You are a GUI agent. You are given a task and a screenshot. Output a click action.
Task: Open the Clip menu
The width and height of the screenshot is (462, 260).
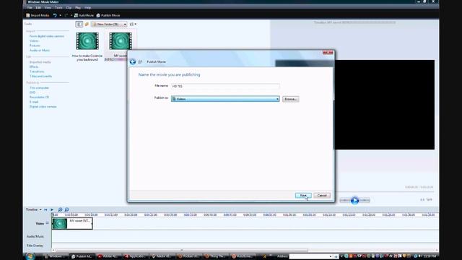pos(69,8)
